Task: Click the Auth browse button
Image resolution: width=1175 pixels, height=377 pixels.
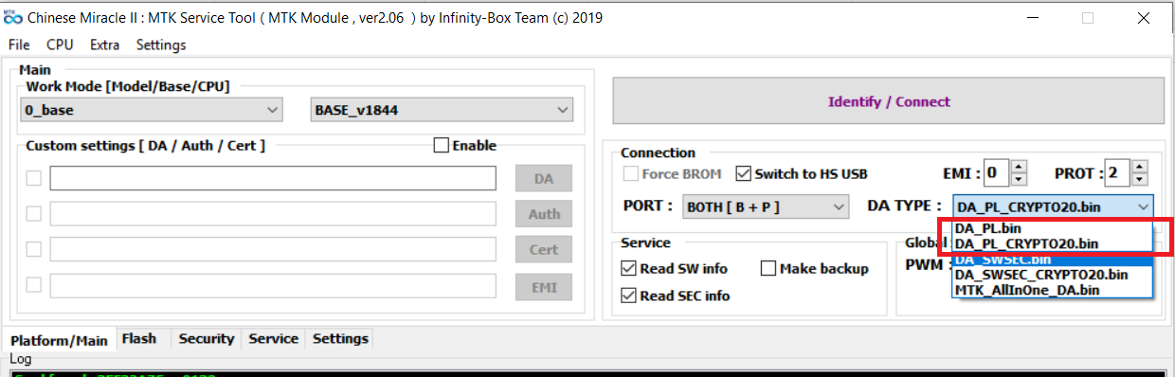Action: tap(544, 214)
